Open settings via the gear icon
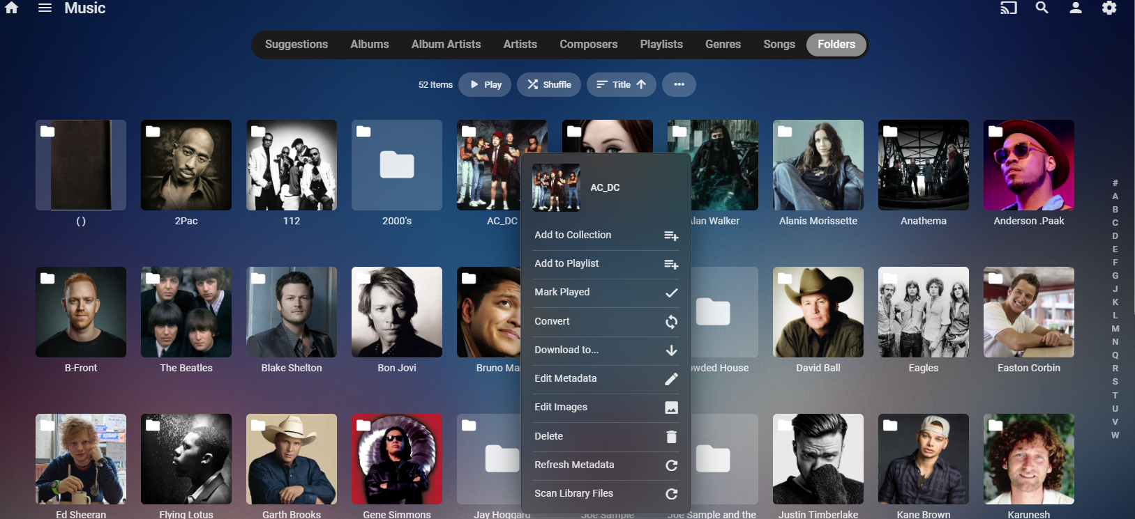Screen dimensions: 1135x519 click(x=1109, y=8)
